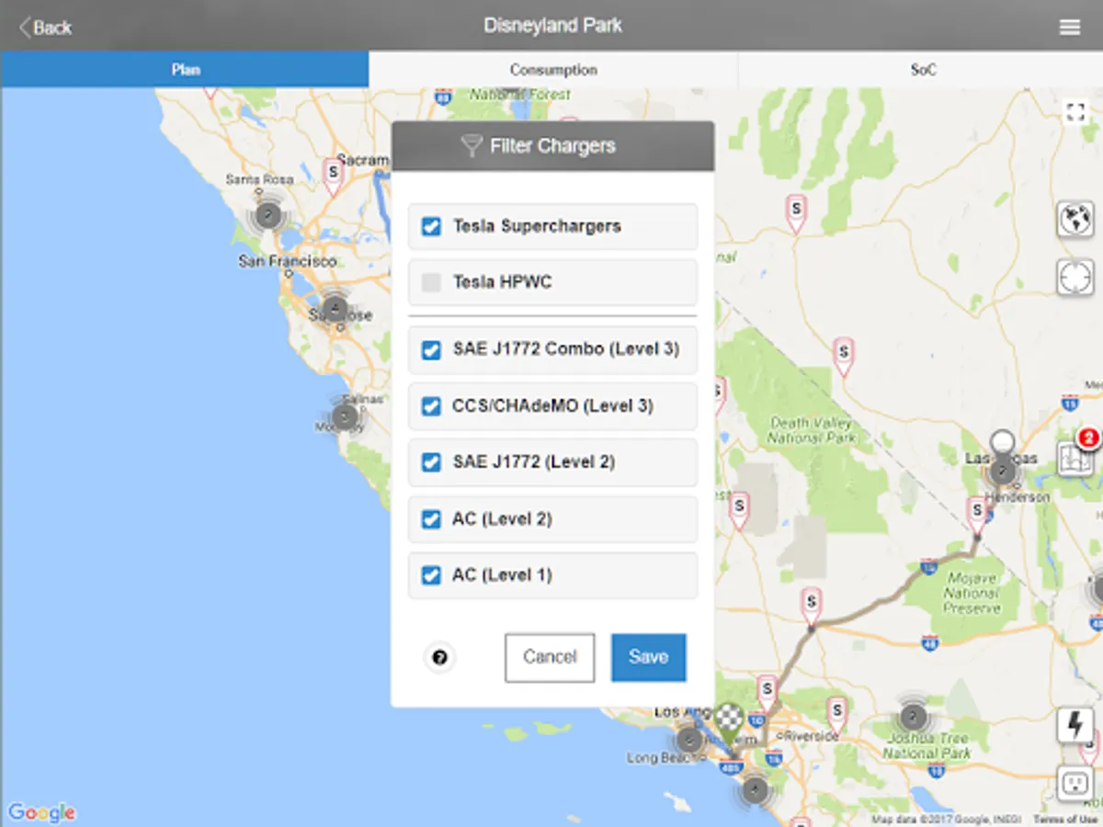Click the Filter Chargers funnel icon
Screen dimensions: 1103x827
[471, 146]
